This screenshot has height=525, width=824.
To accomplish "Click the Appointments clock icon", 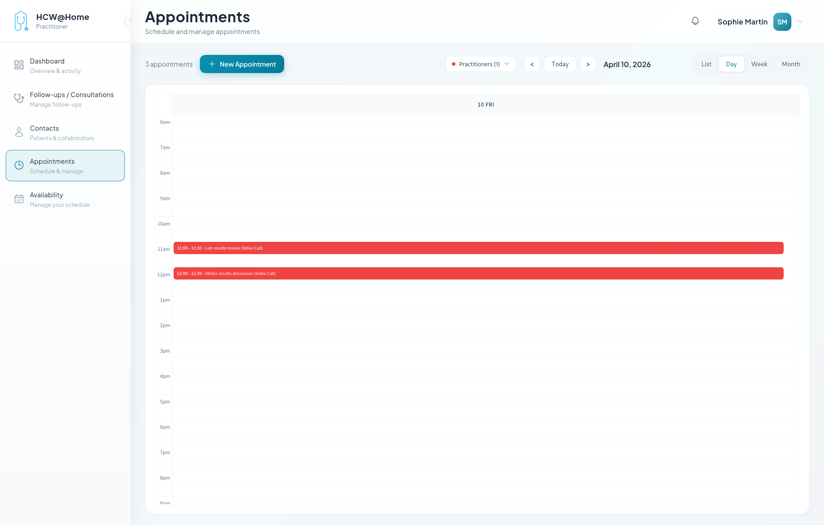I will (19, 165).
